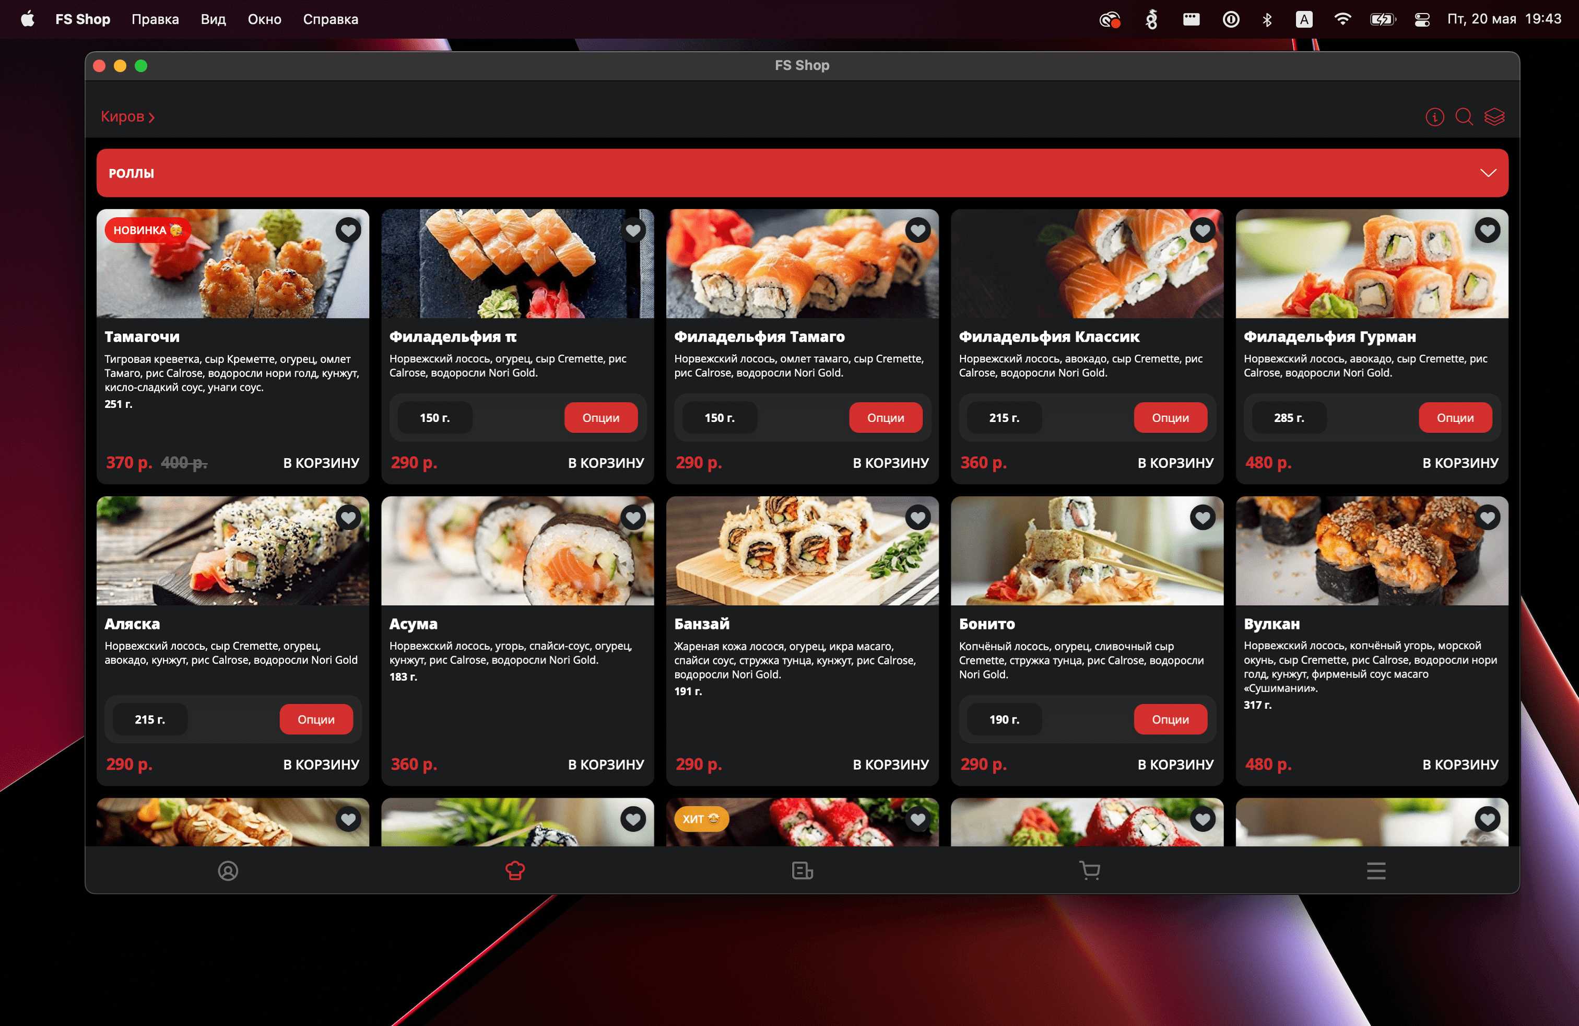Add Банзай to cart
The image size is (1579, 1026).
click(891, 764)
